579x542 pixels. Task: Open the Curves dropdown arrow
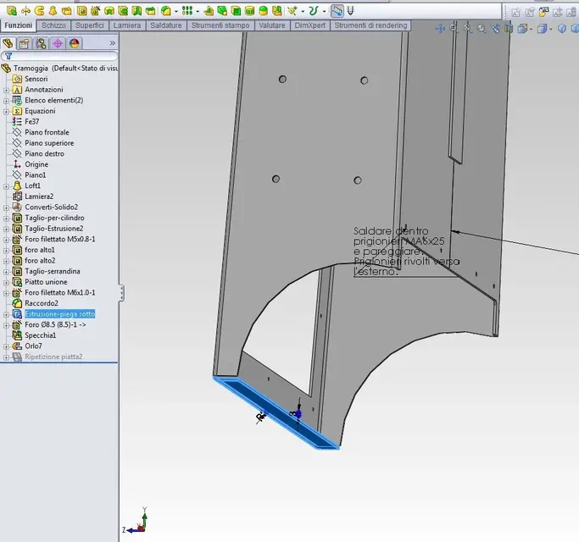click(x=324, y=12)
